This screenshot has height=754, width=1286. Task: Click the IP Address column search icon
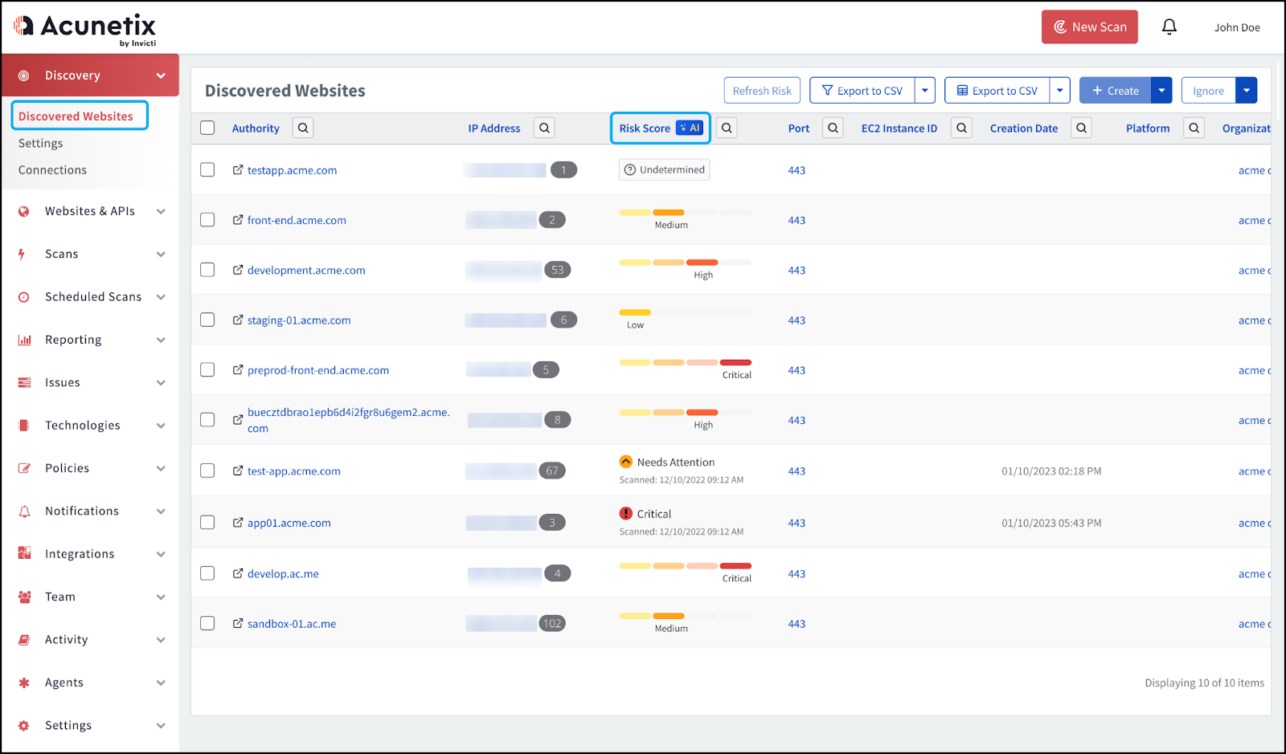[x=544, y=128]
